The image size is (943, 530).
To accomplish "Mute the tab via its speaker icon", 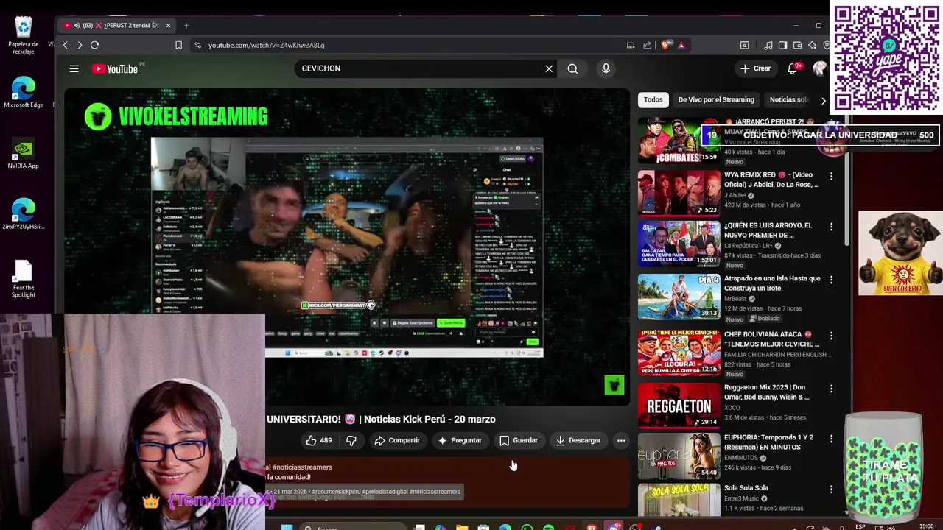I will point(77,25).
